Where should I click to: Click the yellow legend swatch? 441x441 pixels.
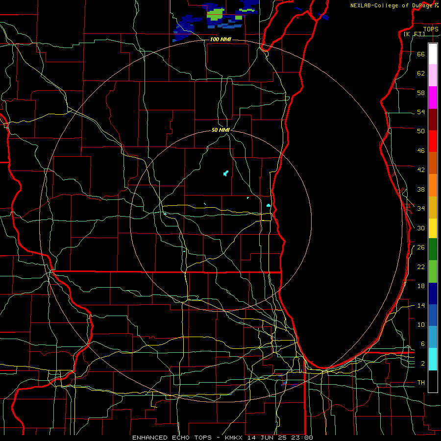pos(433,228)
